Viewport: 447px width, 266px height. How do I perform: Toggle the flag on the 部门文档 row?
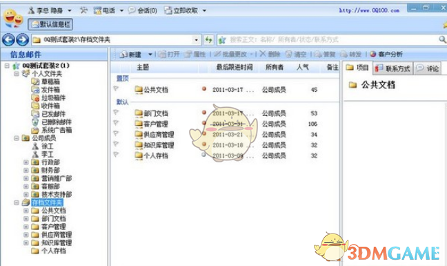click(116, 113)
